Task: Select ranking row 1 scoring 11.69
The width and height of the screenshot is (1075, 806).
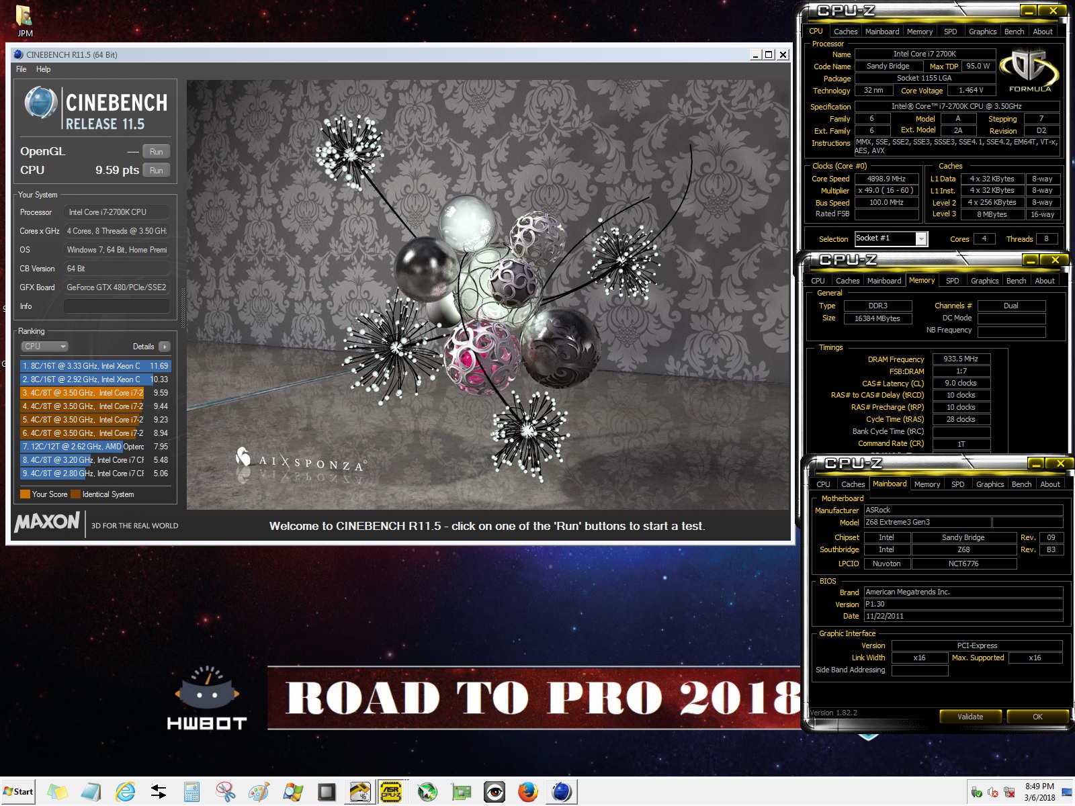Action: 95,366
